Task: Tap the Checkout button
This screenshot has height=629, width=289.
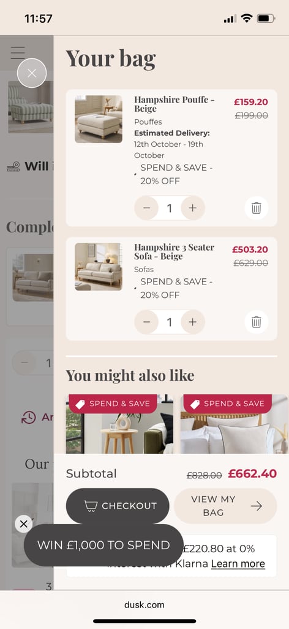Action: (118, 506)
